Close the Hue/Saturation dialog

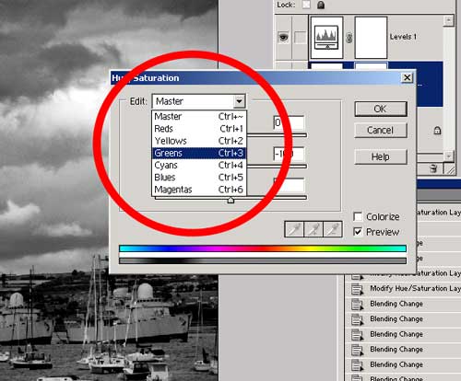tap(408, 77)
